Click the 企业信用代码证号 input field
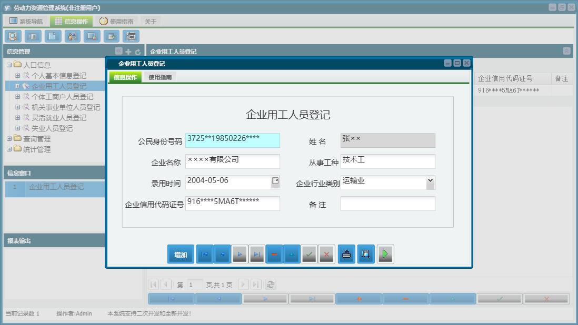 pyautogui.click(x=233, y=204)
